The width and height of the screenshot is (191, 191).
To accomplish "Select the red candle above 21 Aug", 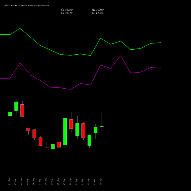I will pos(40,142).
